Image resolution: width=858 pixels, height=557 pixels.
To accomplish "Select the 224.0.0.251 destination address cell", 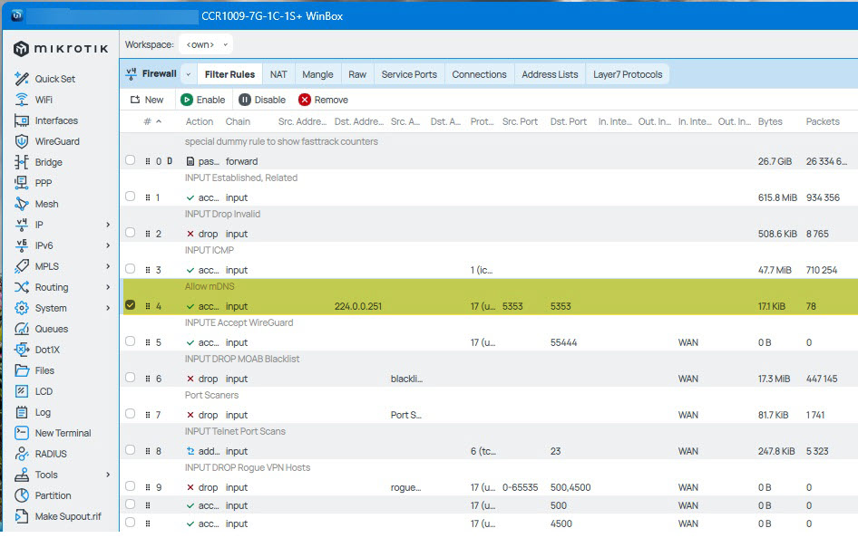I will tap(358, 306).
